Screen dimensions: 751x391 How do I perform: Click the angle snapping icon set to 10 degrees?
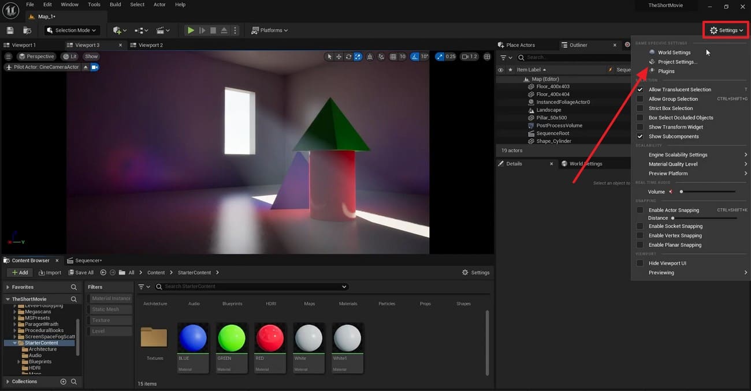click(x=415, y=57)
